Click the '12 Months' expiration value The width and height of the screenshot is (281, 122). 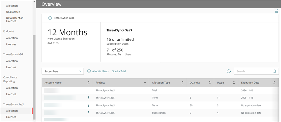coord(67,32)
